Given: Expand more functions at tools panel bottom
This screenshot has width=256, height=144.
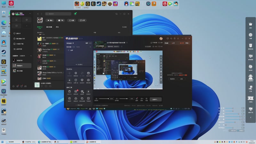Looking at the screenshot, I should (79, 105).
